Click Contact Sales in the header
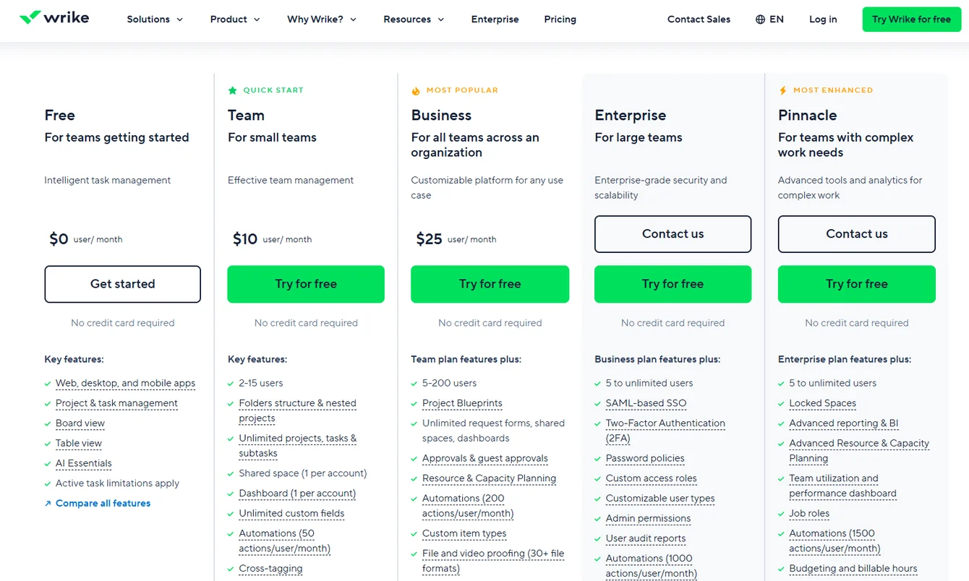Viewport: 969px width, 581px height. (x=699, y=20)
